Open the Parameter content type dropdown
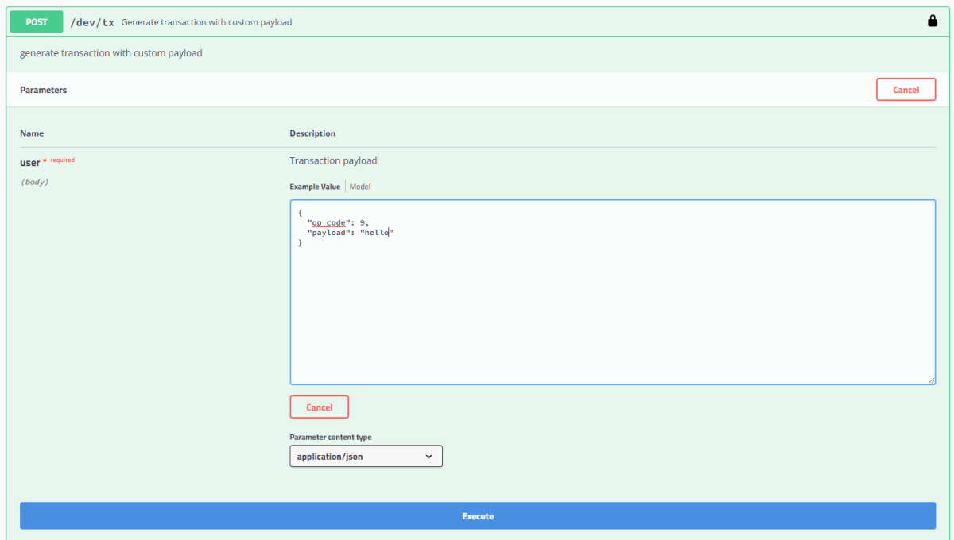Image resolution: width=954 pixels, height=540 pixels. click(x=366, y=456)
